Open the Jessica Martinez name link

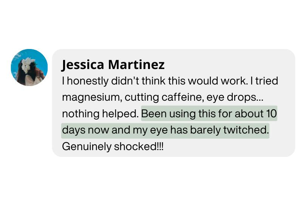coord(113,64)
